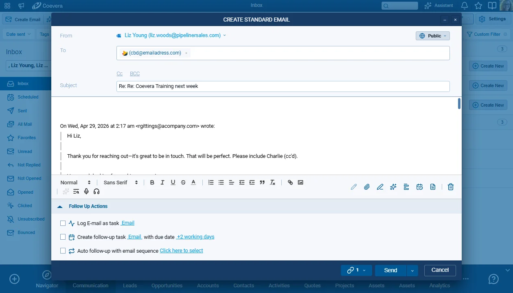Click the +2 working days due date link

click(195, 237)
